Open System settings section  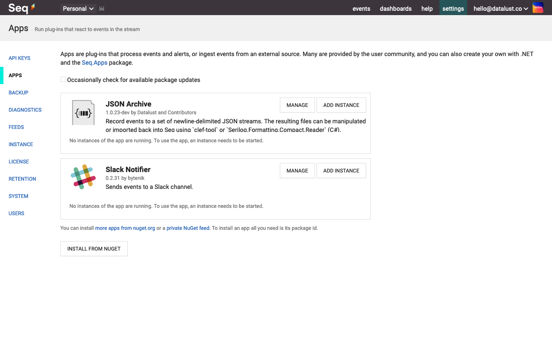coord(19,196)
